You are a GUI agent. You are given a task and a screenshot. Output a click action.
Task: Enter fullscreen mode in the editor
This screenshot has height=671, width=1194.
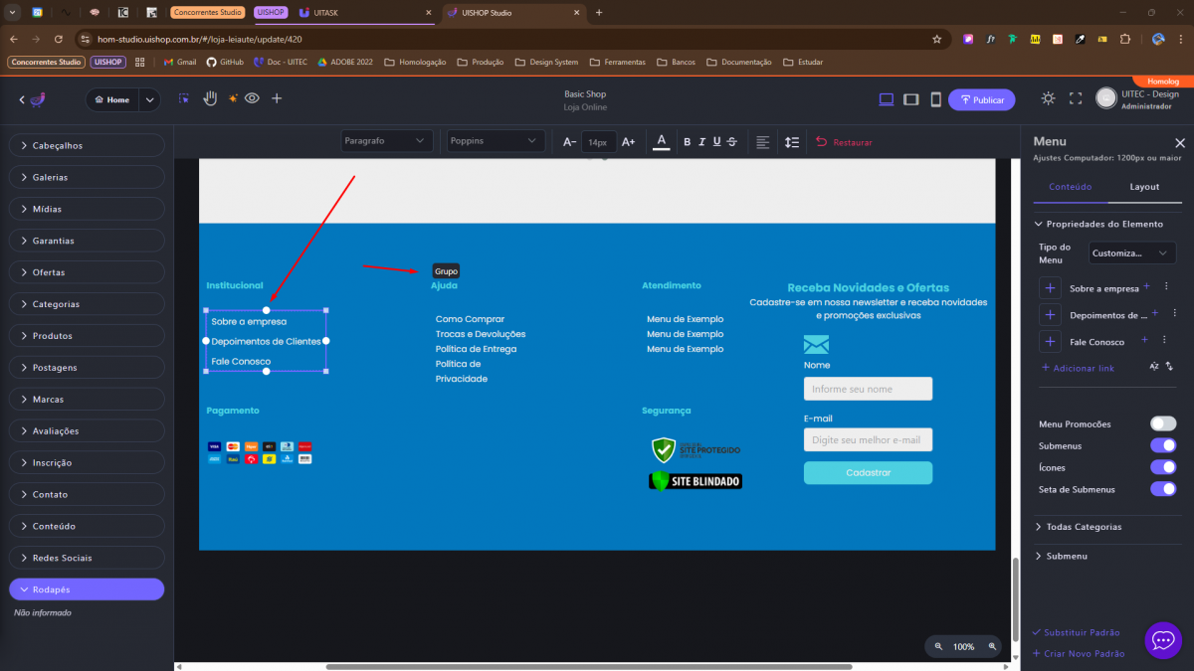point(1075,98)
